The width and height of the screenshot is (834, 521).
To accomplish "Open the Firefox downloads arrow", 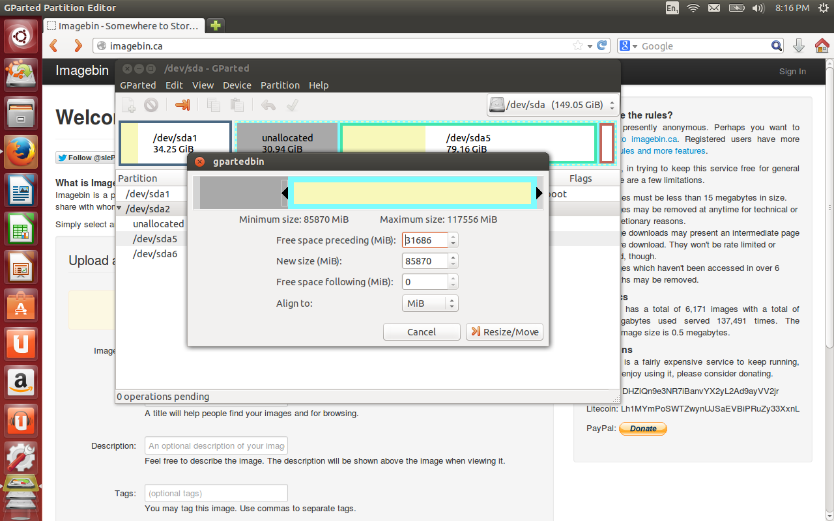I will 799,46.
